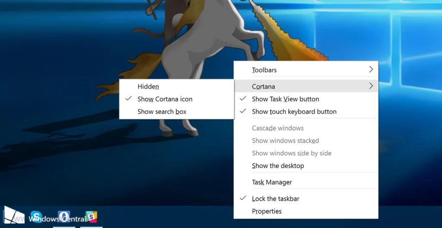Viewport: 442px width, 228px height.
Task: Expand the Toolbars submenu arrow
Action: (370, 70)
